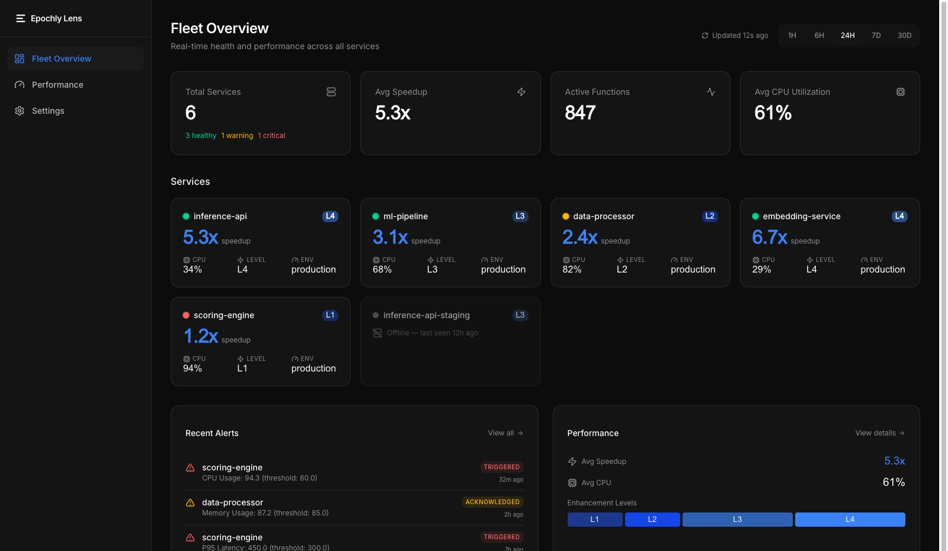The image size is (948, 551).
Task: Open Performance from the sidebar
Action: click(57, 85)
